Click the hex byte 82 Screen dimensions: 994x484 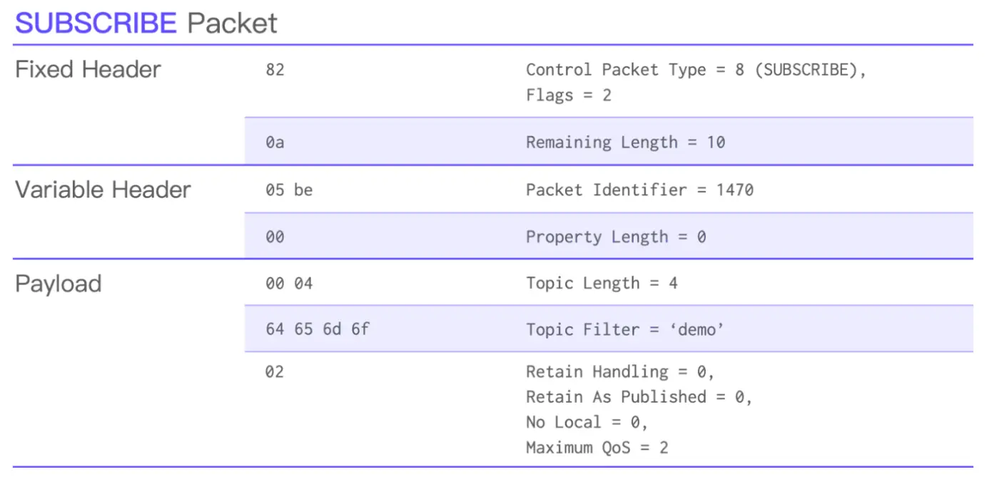point(275,70)
